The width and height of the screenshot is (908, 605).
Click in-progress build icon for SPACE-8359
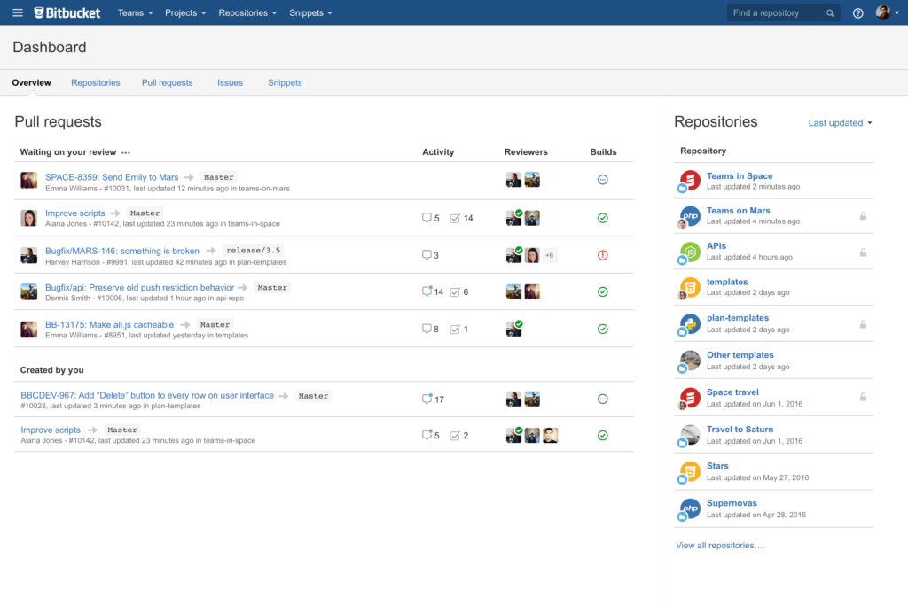pos(602,180)
